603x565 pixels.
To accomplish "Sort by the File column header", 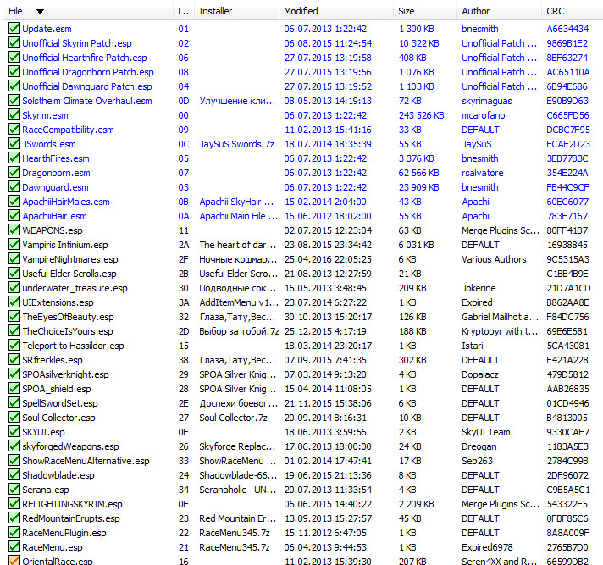I will pyautogui.click(x=89, y=11).
